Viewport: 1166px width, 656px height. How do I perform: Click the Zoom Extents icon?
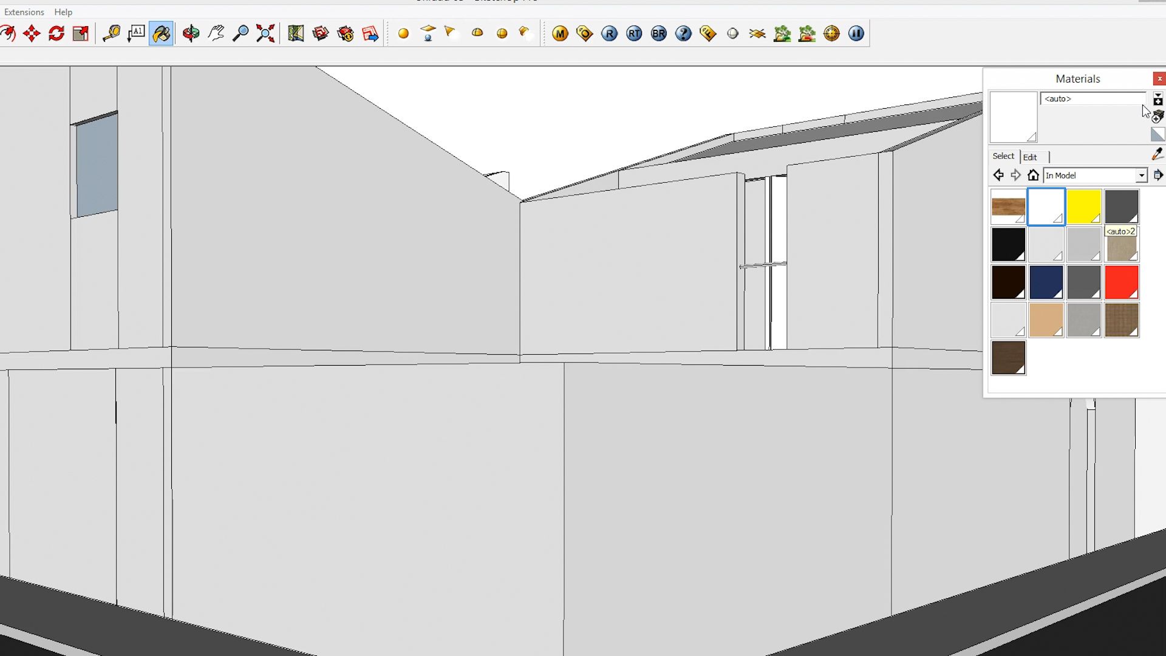(265, 33)
